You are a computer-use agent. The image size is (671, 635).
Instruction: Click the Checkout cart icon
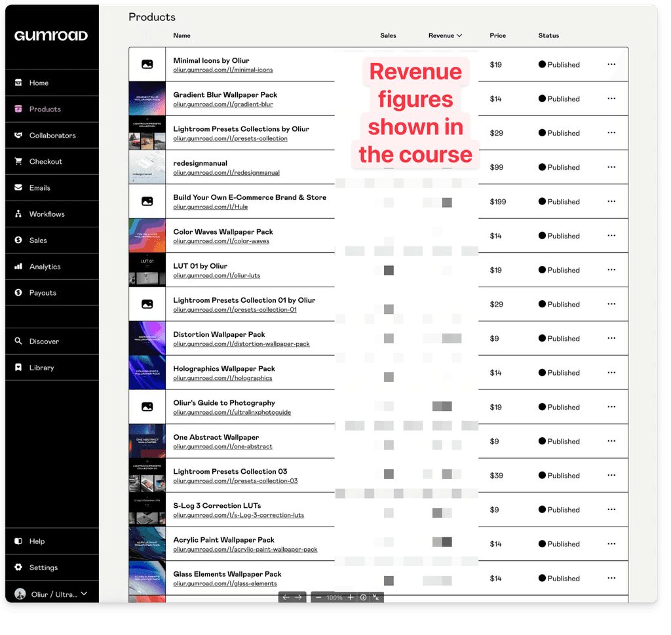(18, 161)
